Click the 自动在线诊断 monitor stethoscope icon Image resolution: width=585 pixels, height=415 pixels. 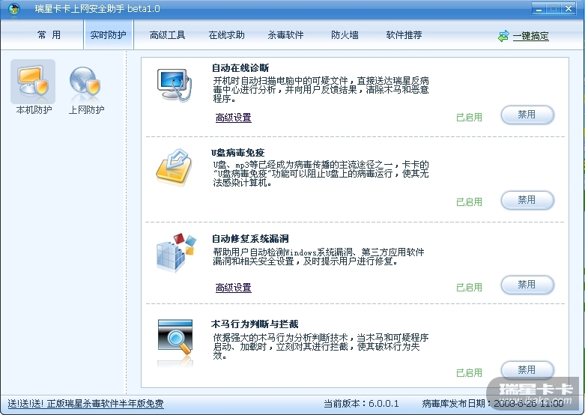click(175, 85)
